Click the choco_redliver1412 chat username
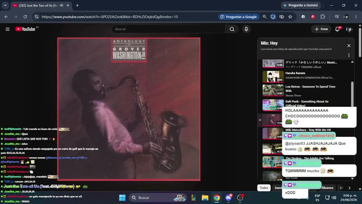The image size is (362, 204). 316,136
